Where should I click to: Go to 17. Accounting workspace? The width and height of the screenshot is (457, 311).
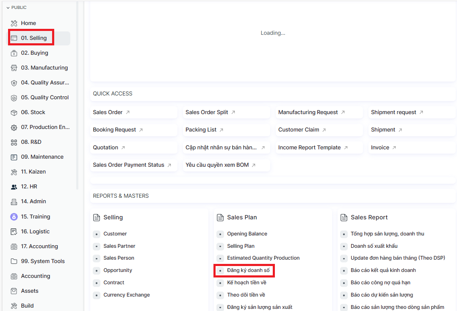(x=39, y=247)
